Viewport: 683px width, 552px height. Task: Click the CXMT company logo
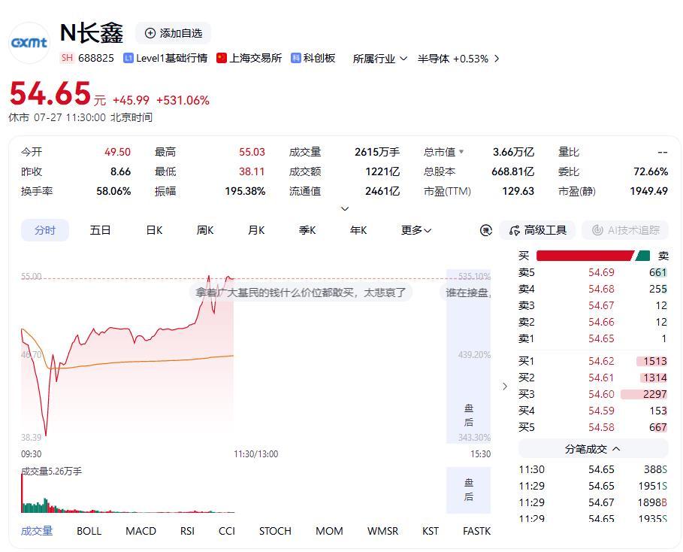tap(29, 43)
